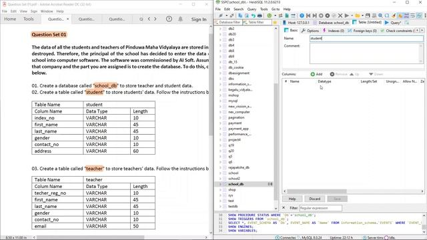
Task: Go to last row using toolbar icon
Action: tap(315, 15)
